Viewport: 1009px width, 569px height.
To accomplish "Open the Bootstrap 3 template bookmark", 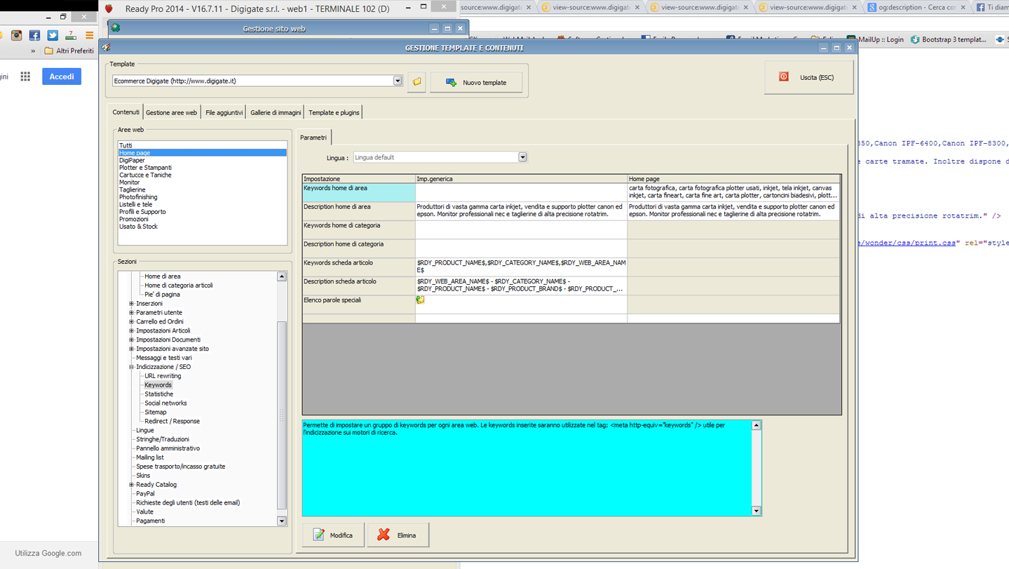I will click(948, 40).
